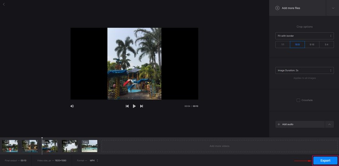Select the 1:1 aspect ratio
This screenshot has height=166, width=339.
[x=283, y=44]
